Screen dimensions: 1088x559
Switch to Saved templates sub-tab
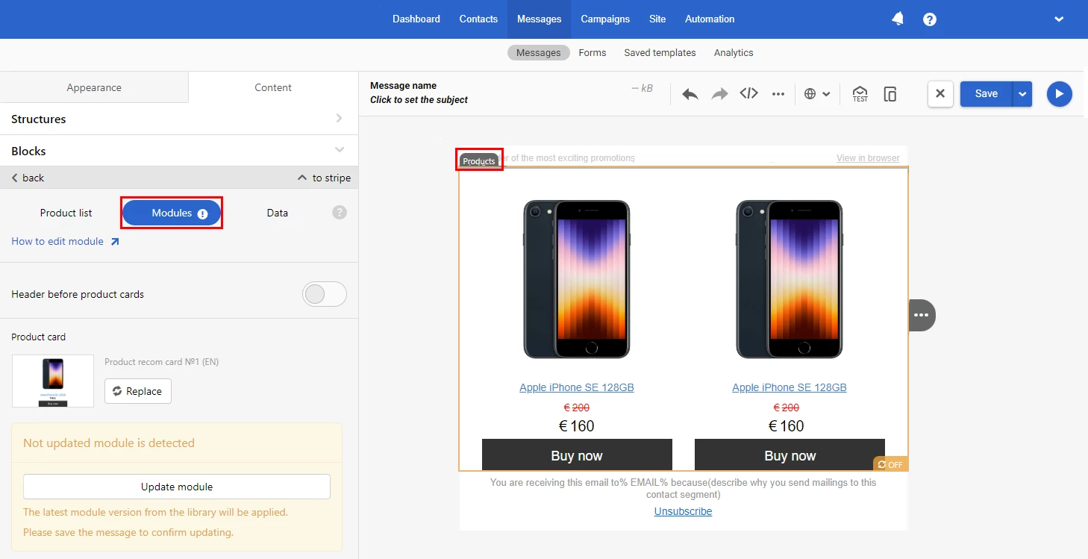(660, 53)
